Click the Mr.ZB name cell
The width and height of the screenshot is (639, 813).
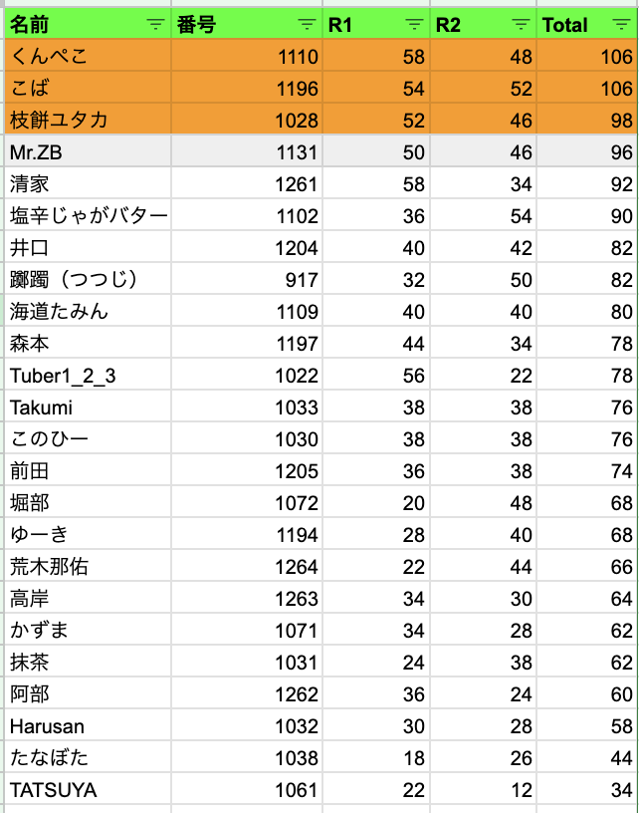coord(88,152)
